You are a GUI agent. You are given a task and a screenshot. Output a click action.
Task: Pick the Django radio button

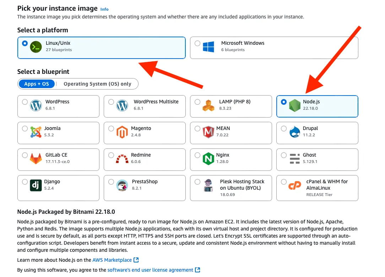point(25,182)
